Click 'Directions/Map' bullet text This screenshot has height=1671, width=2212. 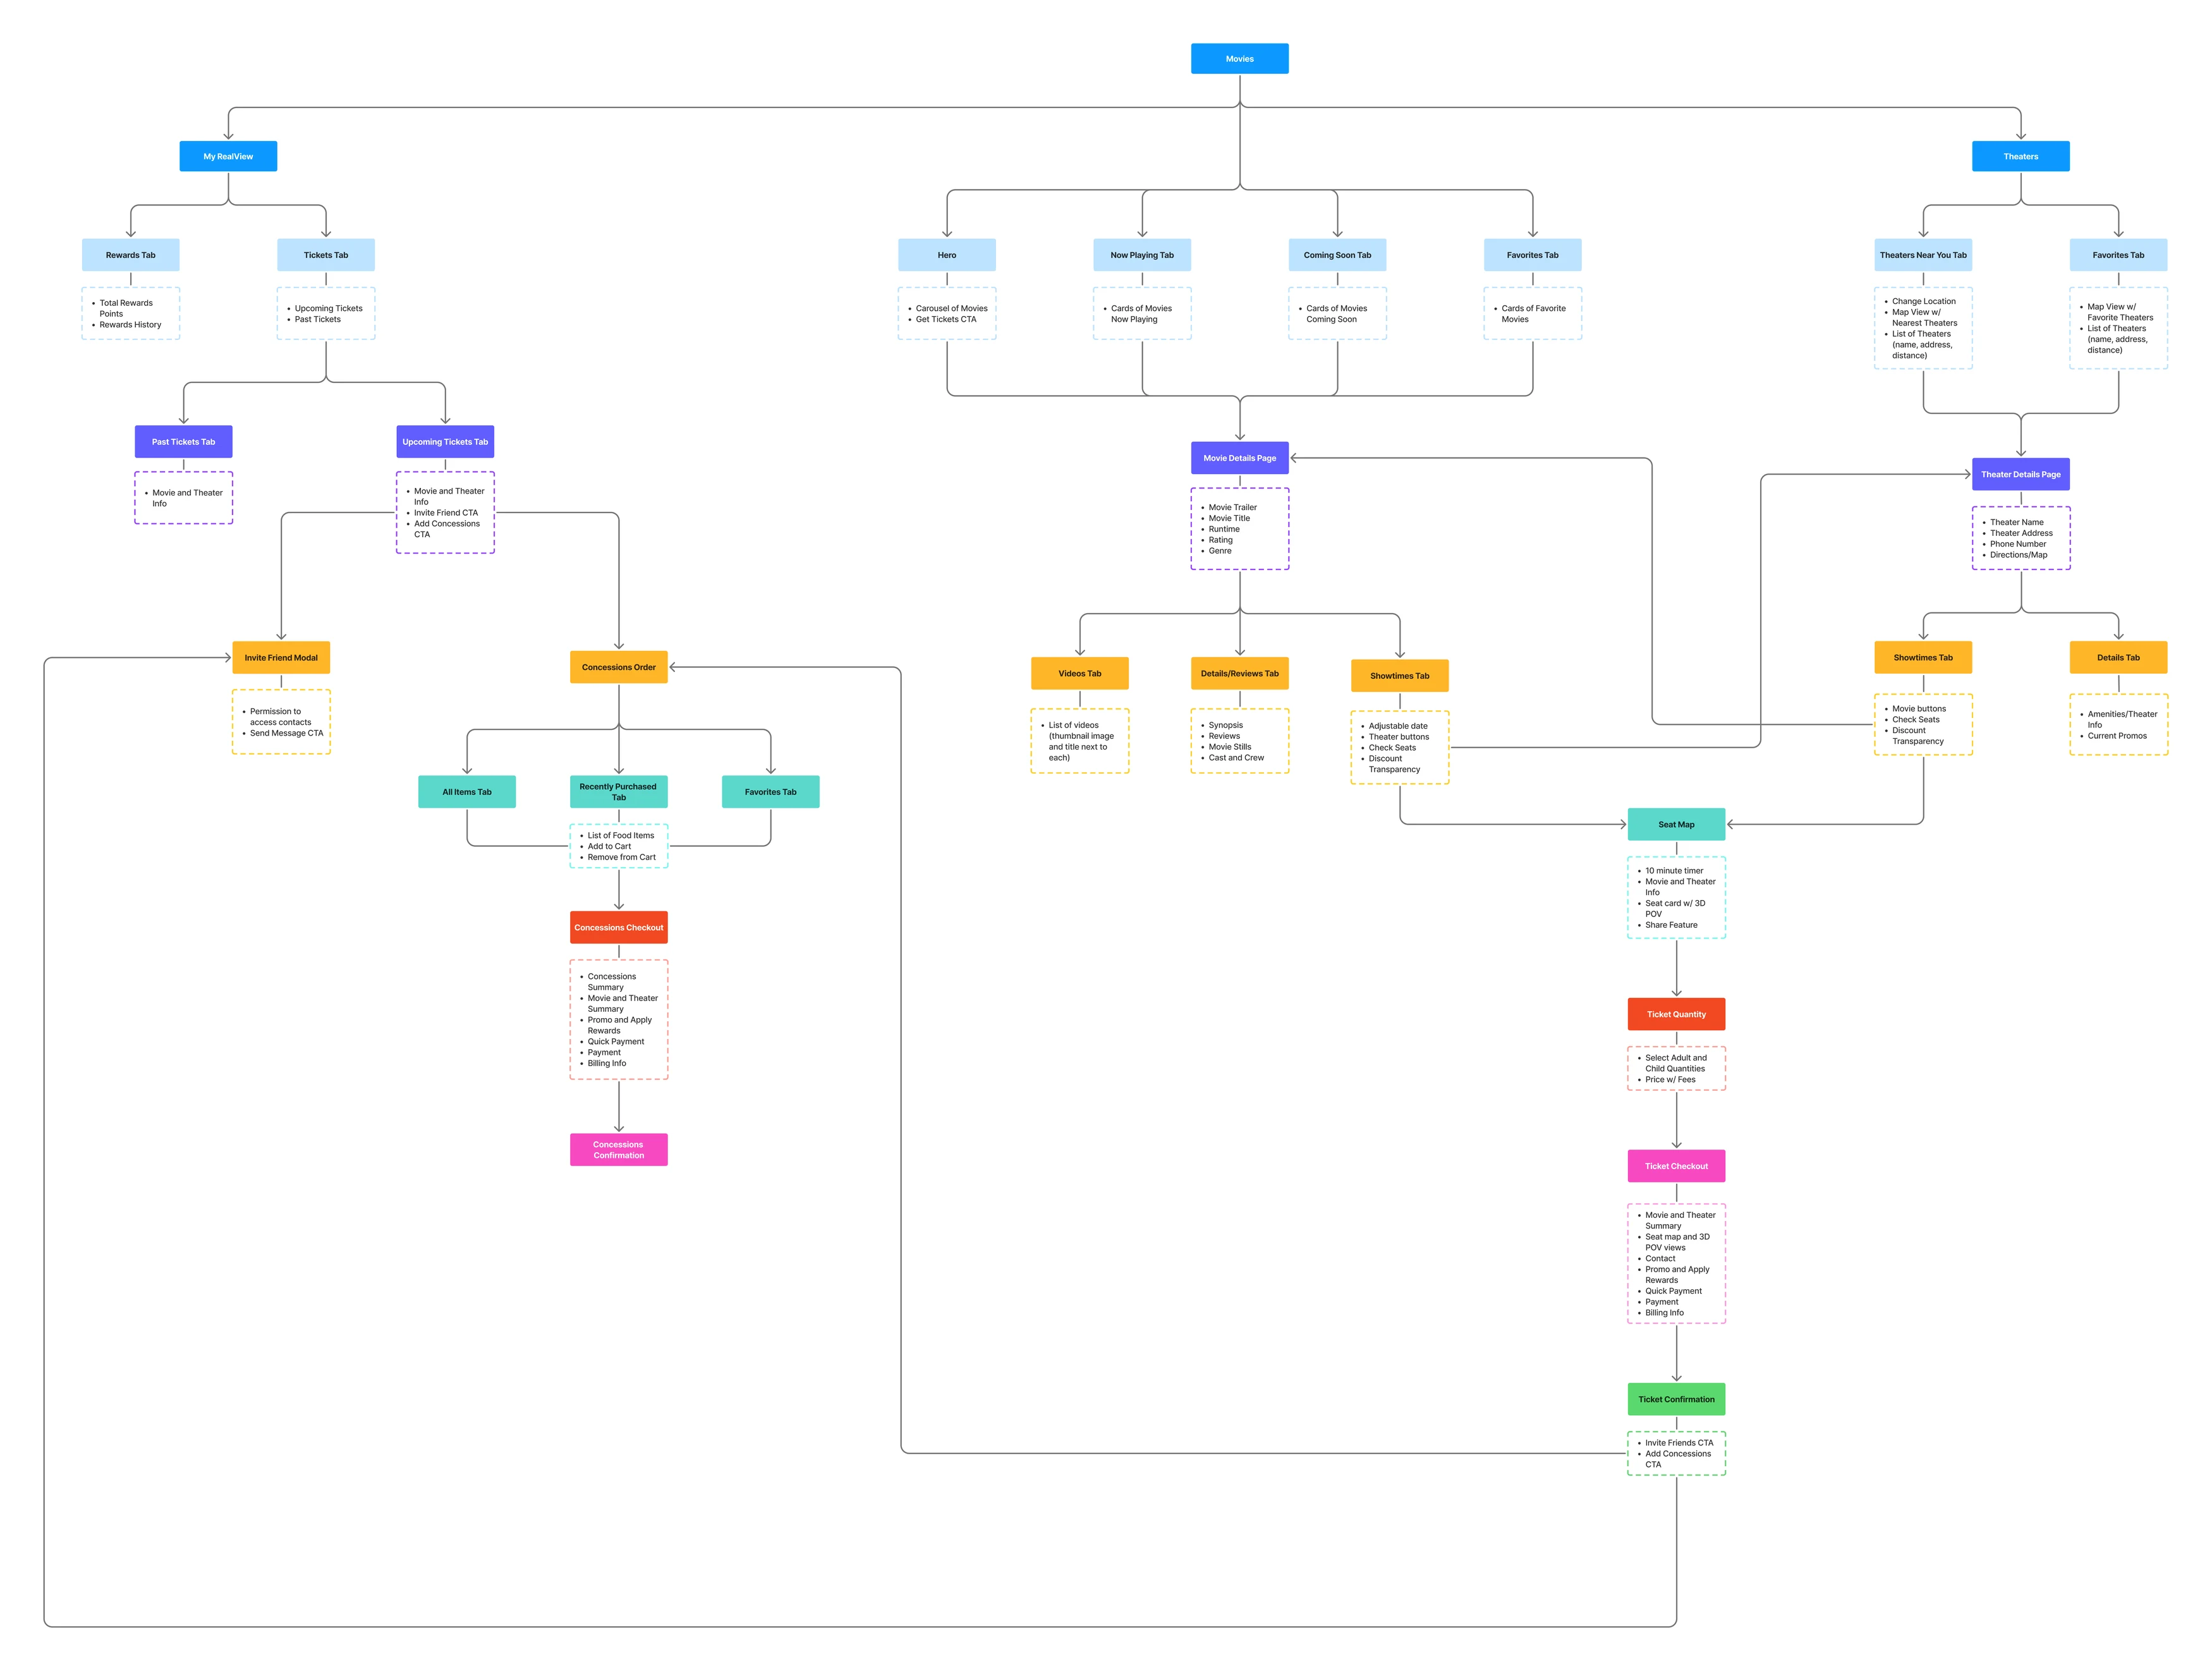coord(2018,555)
